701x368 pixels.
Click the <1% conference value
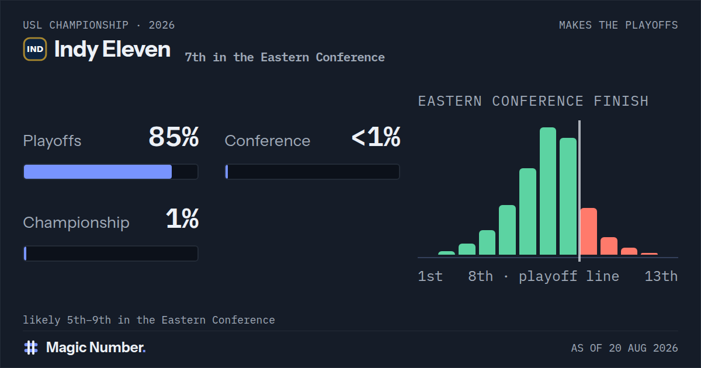tap(376, 137)
